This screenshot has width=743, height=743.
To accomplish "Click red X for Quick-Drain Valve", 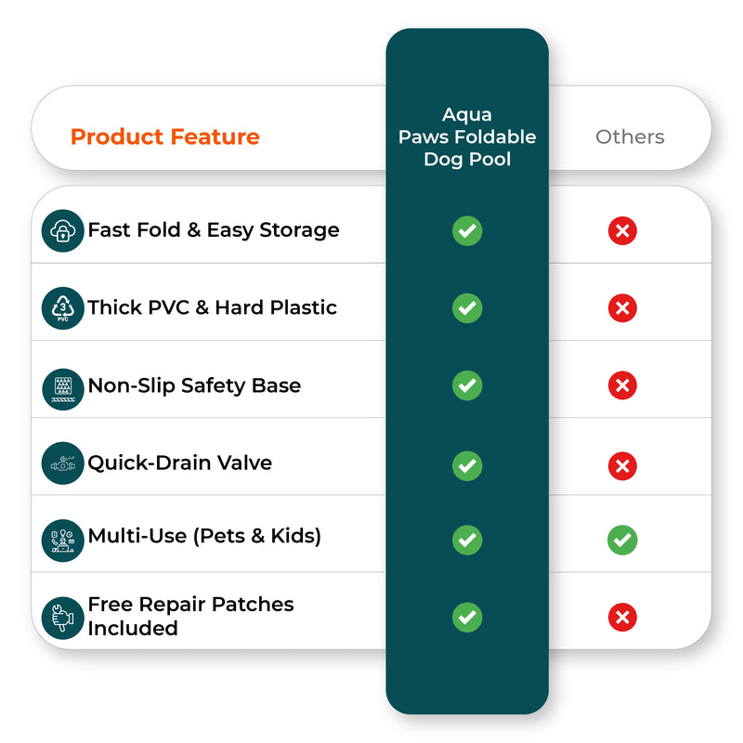I will tap(622, 466).
